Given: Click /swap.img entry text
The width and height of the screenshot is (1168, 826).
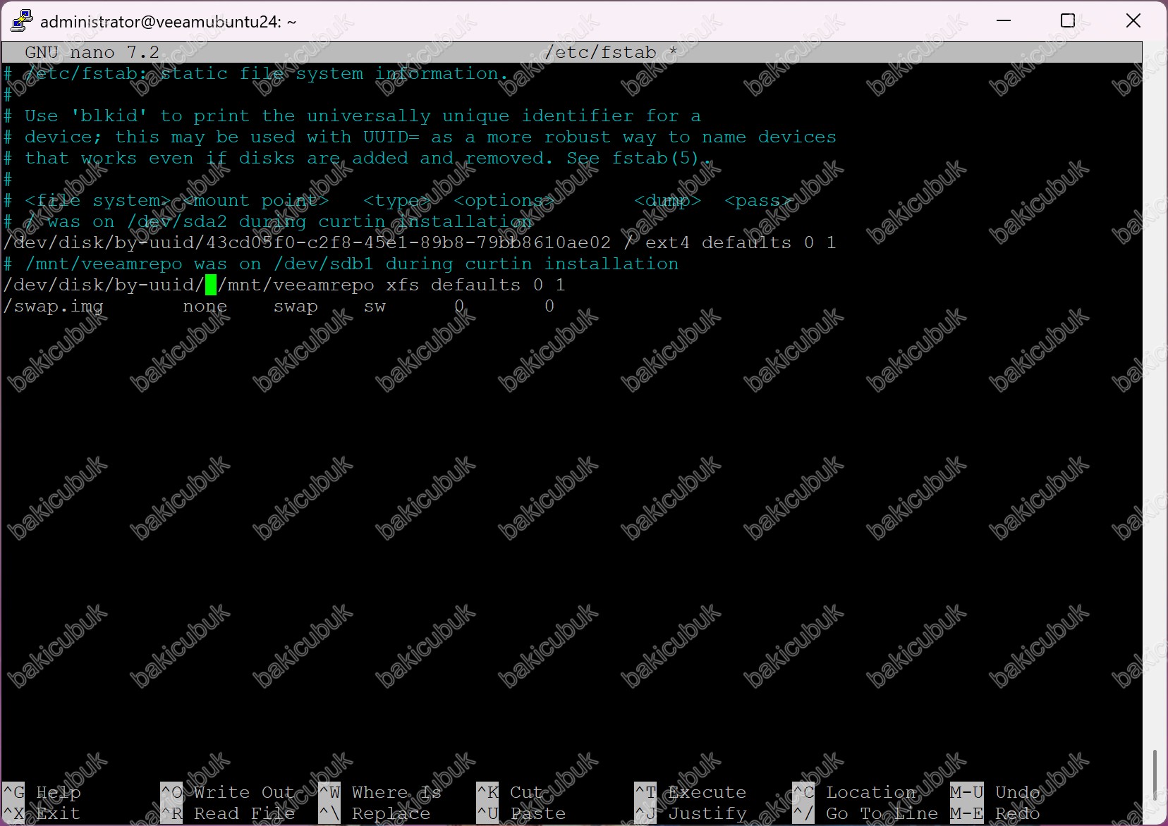Looking at the screenshot, I should point(53,306).
